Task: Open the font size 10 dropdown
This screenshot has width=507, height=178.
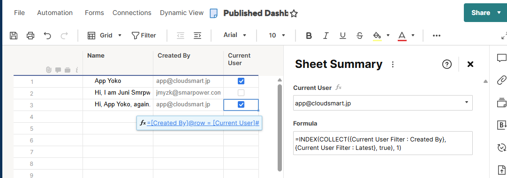Action: click(x=277, y=35)
